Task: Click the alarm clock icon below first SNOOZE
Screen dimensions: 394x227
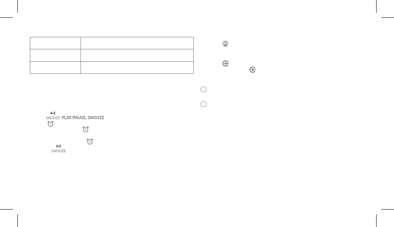Action: 51,124
